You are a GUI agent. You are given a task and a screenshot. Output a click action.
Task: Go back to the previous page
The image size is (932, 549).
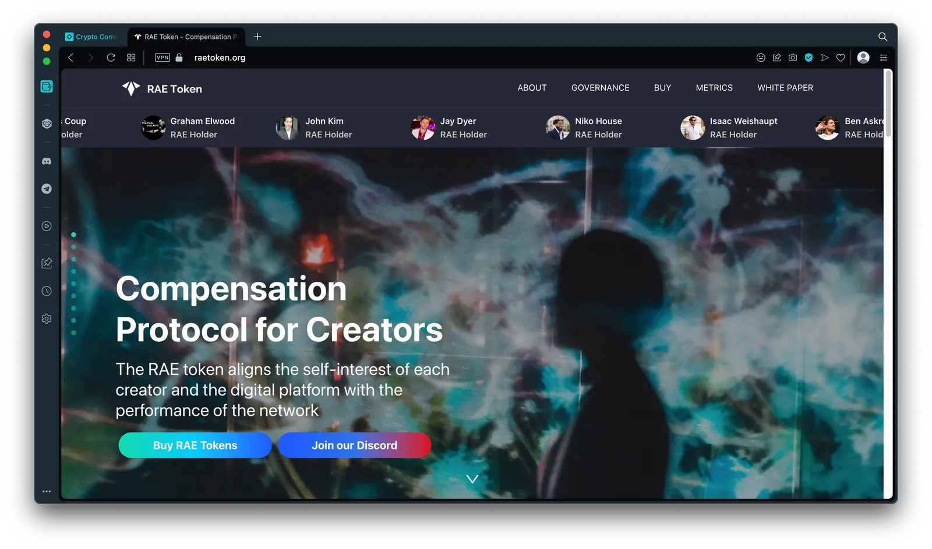click(x=70, y=58)
